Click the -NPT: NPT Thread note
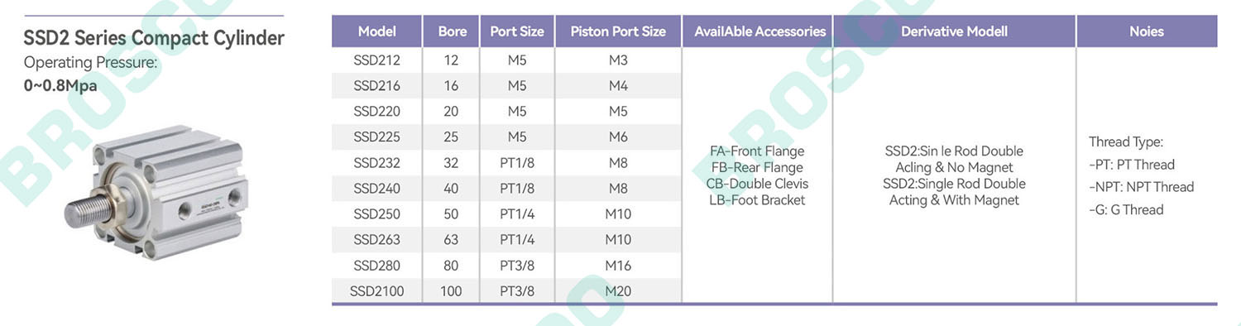The height and width of the screenshot is (326, 1241). (1142, 187)
